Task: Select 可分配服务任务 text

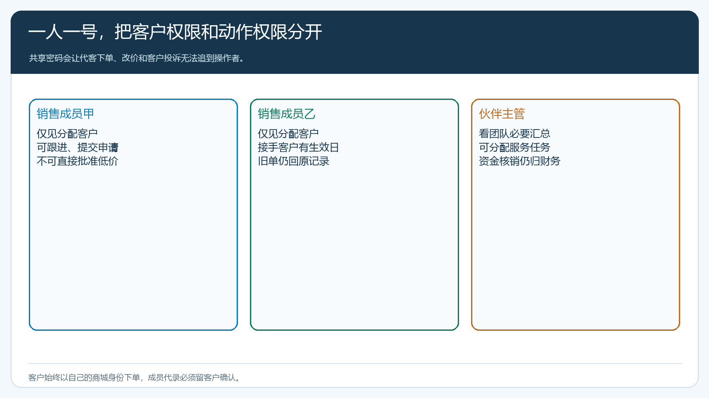Action: [x=514, y=147]
